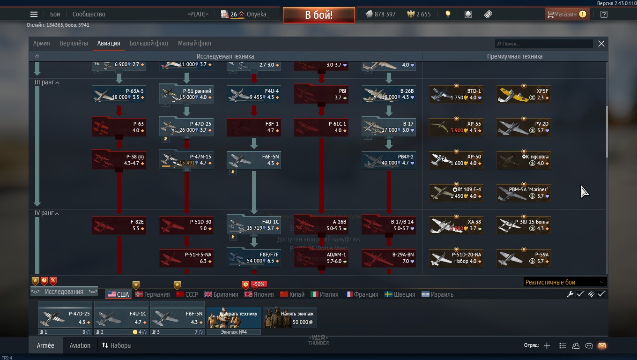
Task: Click the В бой! battle button
Action: click(x=318, y=15)
